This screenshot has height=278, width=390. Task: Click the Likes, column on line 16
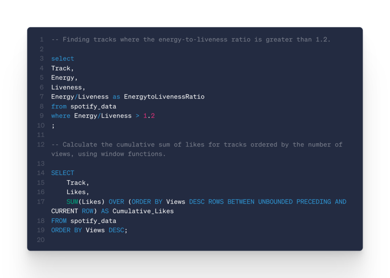(x=78, y=192)
